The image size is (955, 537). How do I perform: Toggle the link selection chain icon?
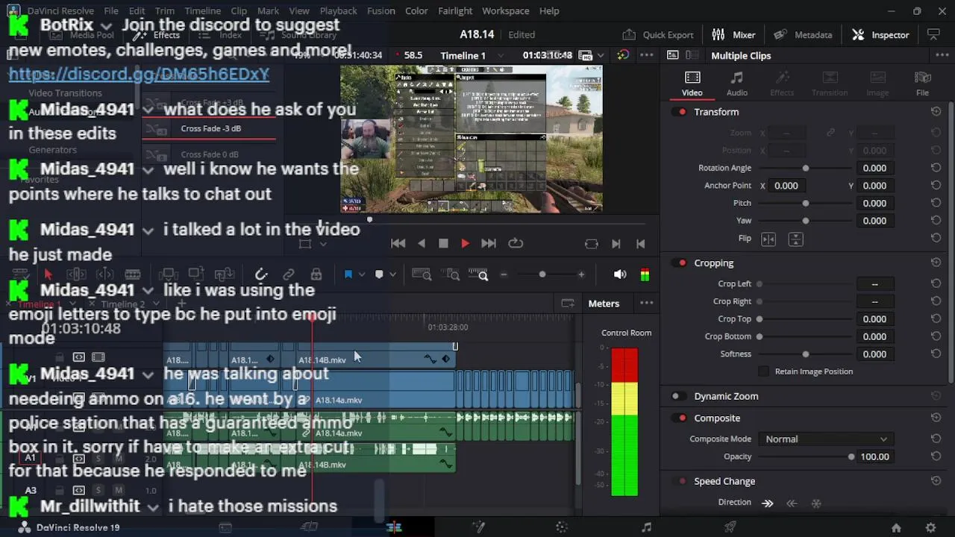pyautogui.click(x=288, y=274)
